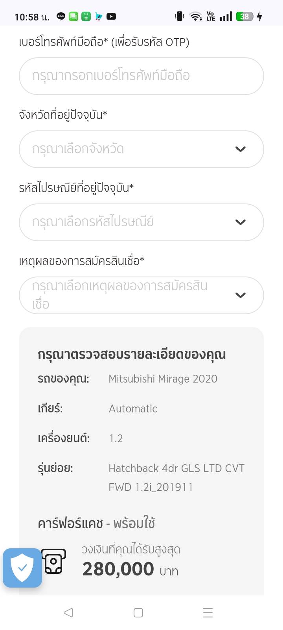Tap the chevron arrow in postal code field

pos(240,222)
